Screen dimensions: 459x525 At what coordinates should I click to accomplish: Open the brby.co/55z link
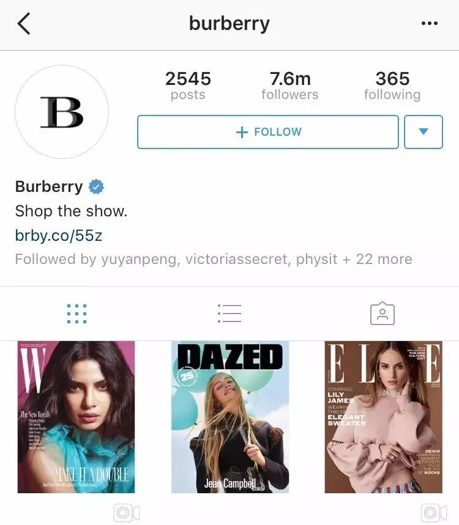(x=59, y=235)
